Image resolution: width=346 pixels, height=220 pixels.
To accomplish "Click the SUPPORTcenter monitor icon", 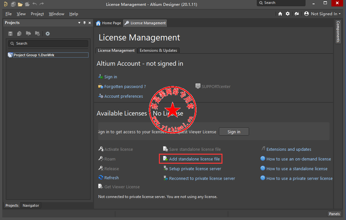I will point(198,86).
